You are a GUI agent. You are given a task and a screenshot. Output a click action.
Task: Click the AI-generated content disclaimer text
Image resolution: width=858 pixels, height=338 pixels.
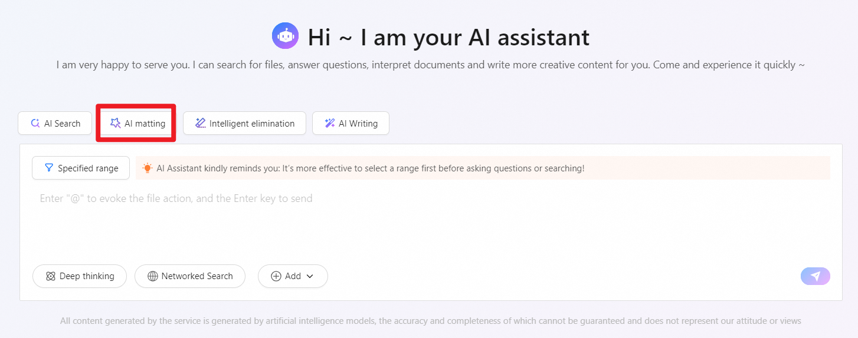431,321
